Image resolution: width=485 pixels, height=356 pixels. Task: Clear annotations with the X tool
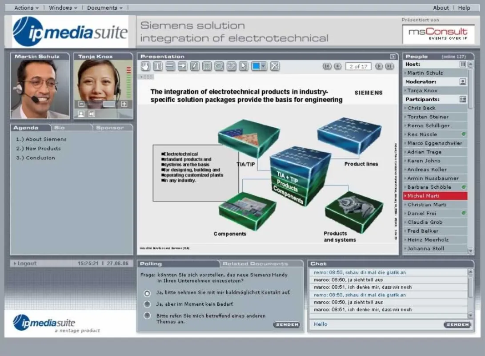click(x=275, y=66)
